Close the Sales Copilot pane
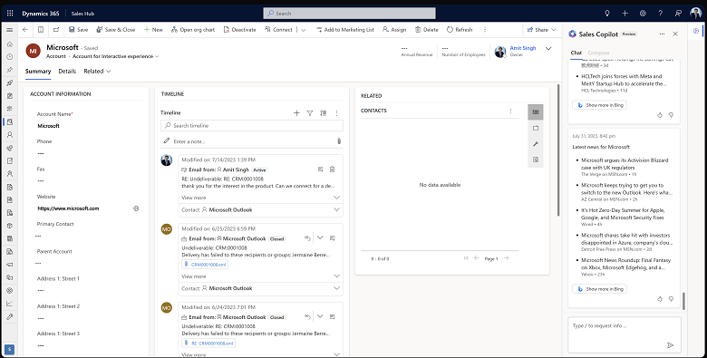Image resolution: width=707 pixels, height=358 pixels. pyautogui.click(x=675, y=34)
